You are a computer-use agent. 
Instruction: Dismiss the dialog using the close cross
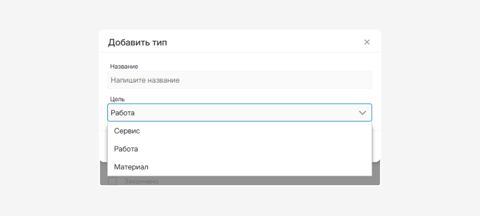(x=367, y=42)
